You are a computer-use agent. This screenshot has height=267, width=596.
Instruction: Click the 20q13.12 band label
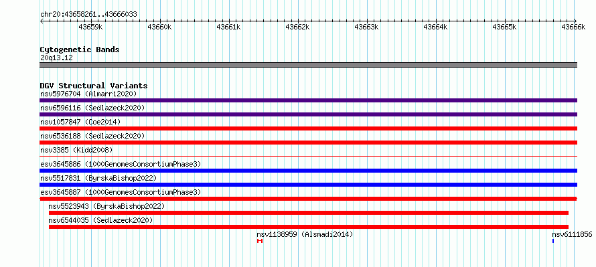pyautogui.click(x=56, y=58)
